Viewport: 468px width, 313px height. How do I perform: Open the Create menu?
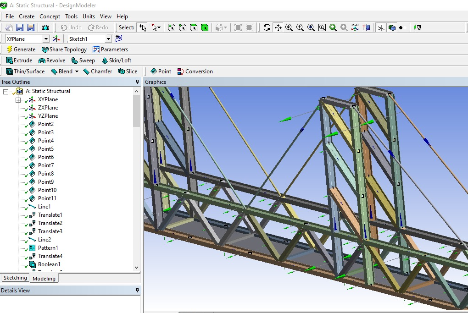click(27, 16)
